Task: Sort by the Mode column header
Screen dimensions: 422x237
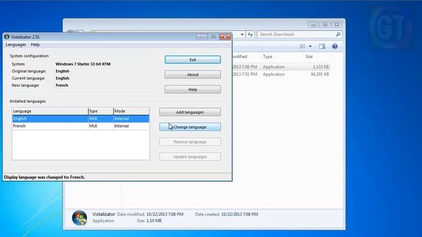Action: (131, 111)
